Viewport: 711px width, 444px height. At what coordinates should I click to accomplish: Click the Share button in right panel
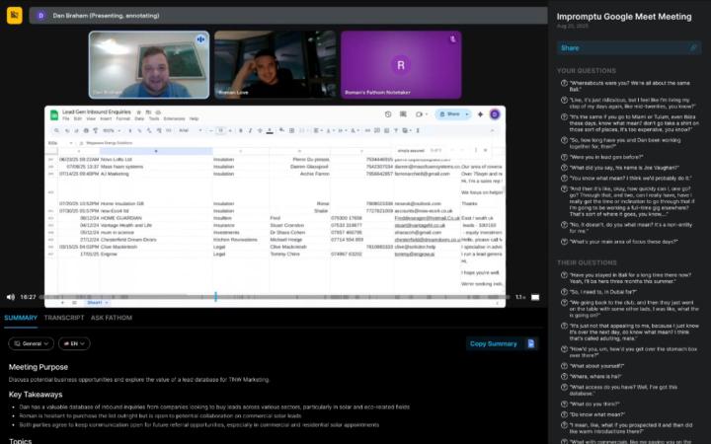pyautogui.click(x=571, y=47)
